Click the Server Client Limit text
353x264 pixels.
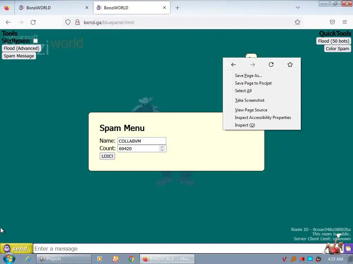(322, 239)
